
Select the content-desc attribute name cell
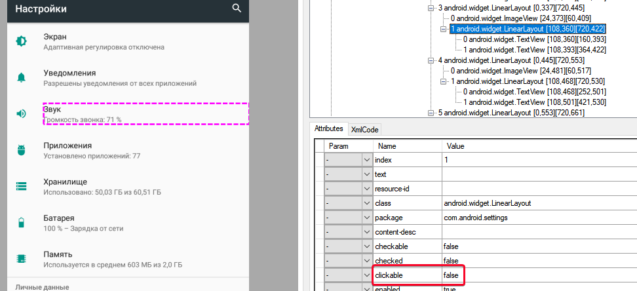coord(408,232)
